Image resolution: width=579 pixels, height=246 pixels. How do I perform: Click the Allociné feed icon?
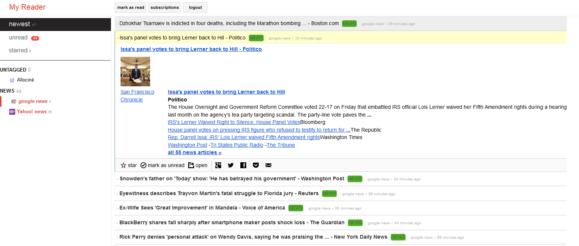point(12,80)
